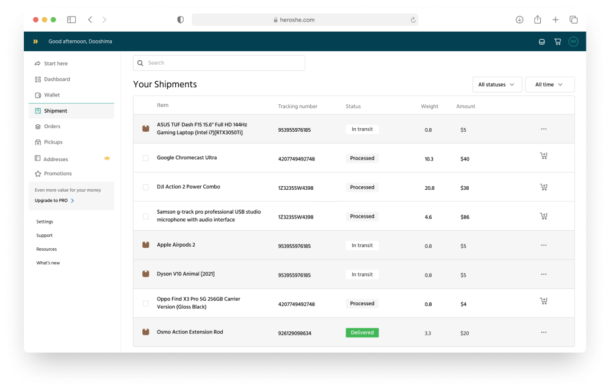The height and width of the screenshot is (390, 608).
Task: Click Upgrade to PRO link
Action: click(x=54, y=200)
